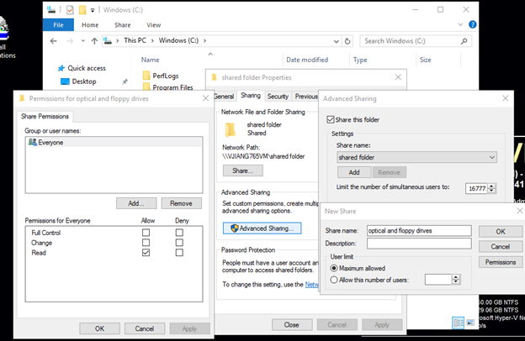Expand the Windows (C:) breadcrumb chevron

pos(204,41)
